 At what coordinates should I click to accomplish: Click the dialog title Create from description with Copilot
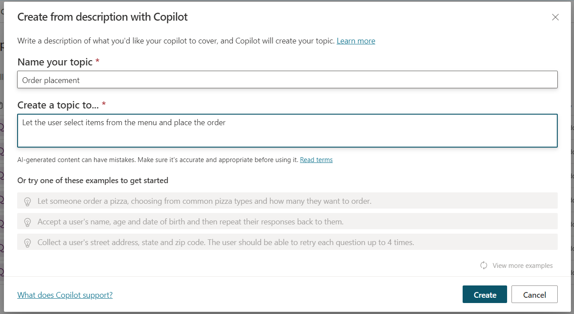102,17
